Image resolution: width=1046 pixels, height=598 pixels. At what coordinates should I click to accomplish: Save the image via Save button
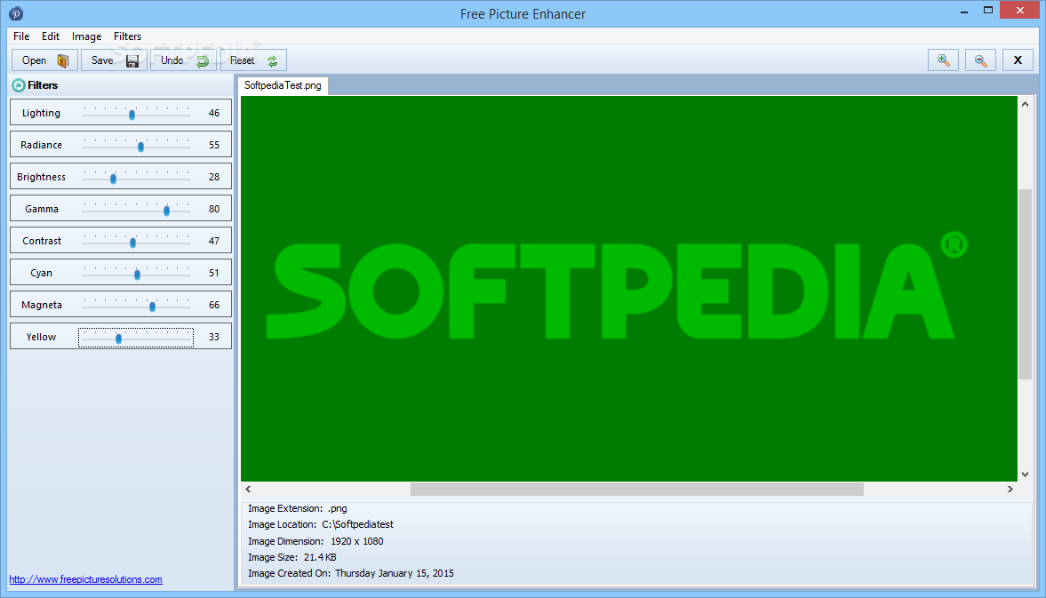(114, 60)
